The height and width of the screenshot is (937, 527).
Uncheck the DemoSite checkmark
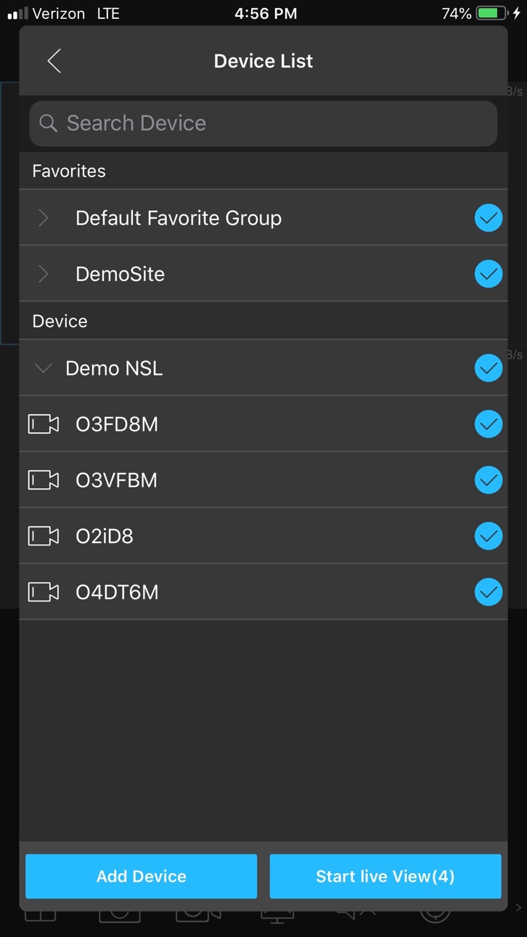(489, 274)
